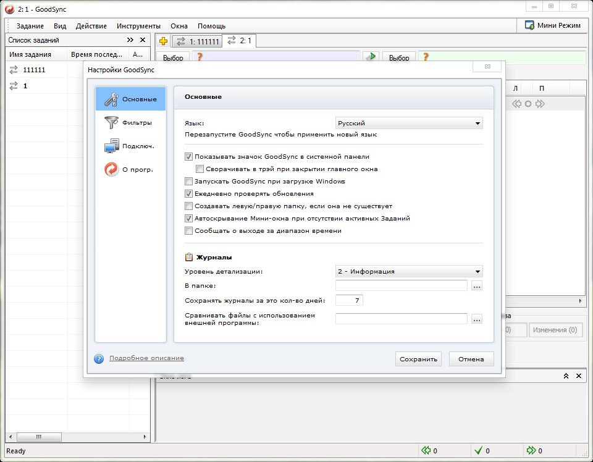
Task: Open the Основные settings section
Action: pos(130,99)
